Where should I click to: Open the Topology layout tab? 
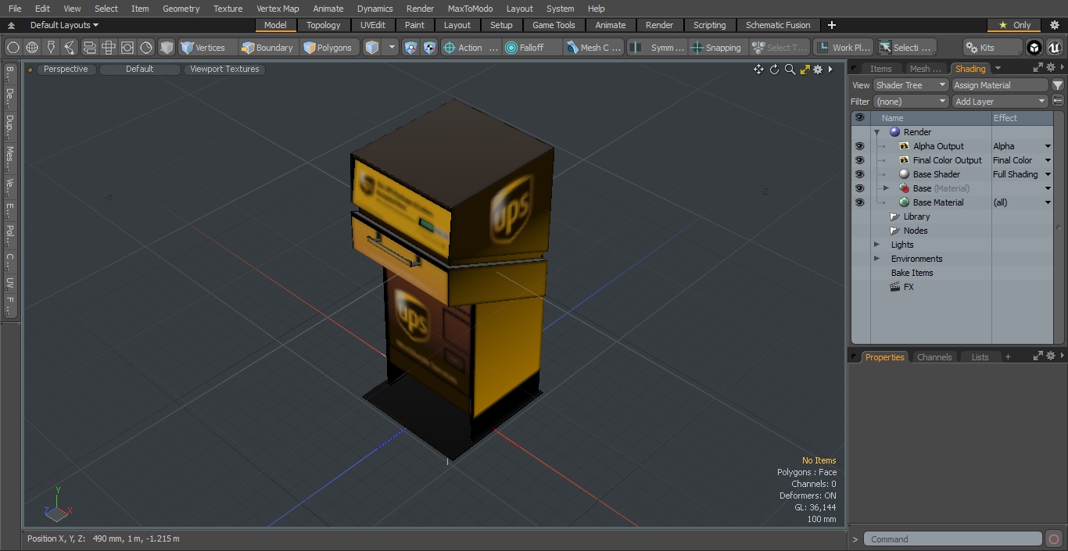[x=323, y=25]
